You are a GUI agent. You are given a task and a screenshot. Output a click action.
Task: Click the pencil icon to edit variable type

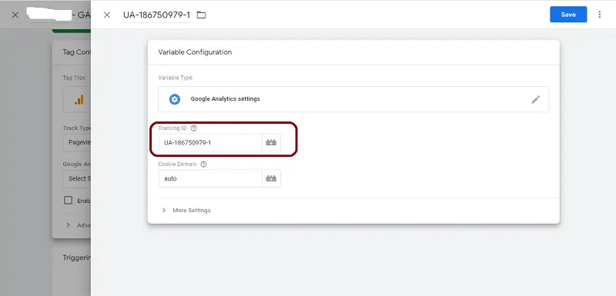[535, 99]
